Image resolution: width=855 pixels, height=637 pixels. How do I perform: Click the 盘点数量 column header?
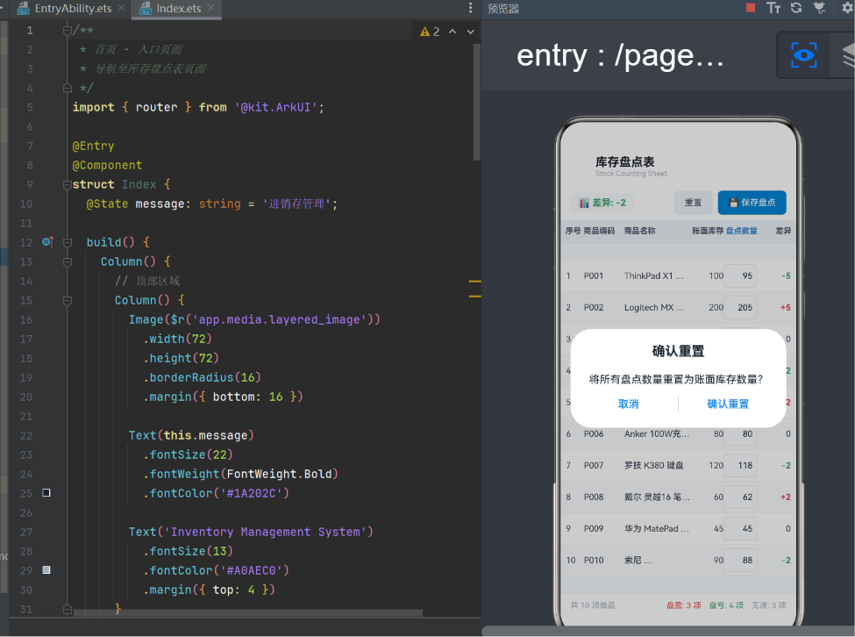(x=741, y=231)
